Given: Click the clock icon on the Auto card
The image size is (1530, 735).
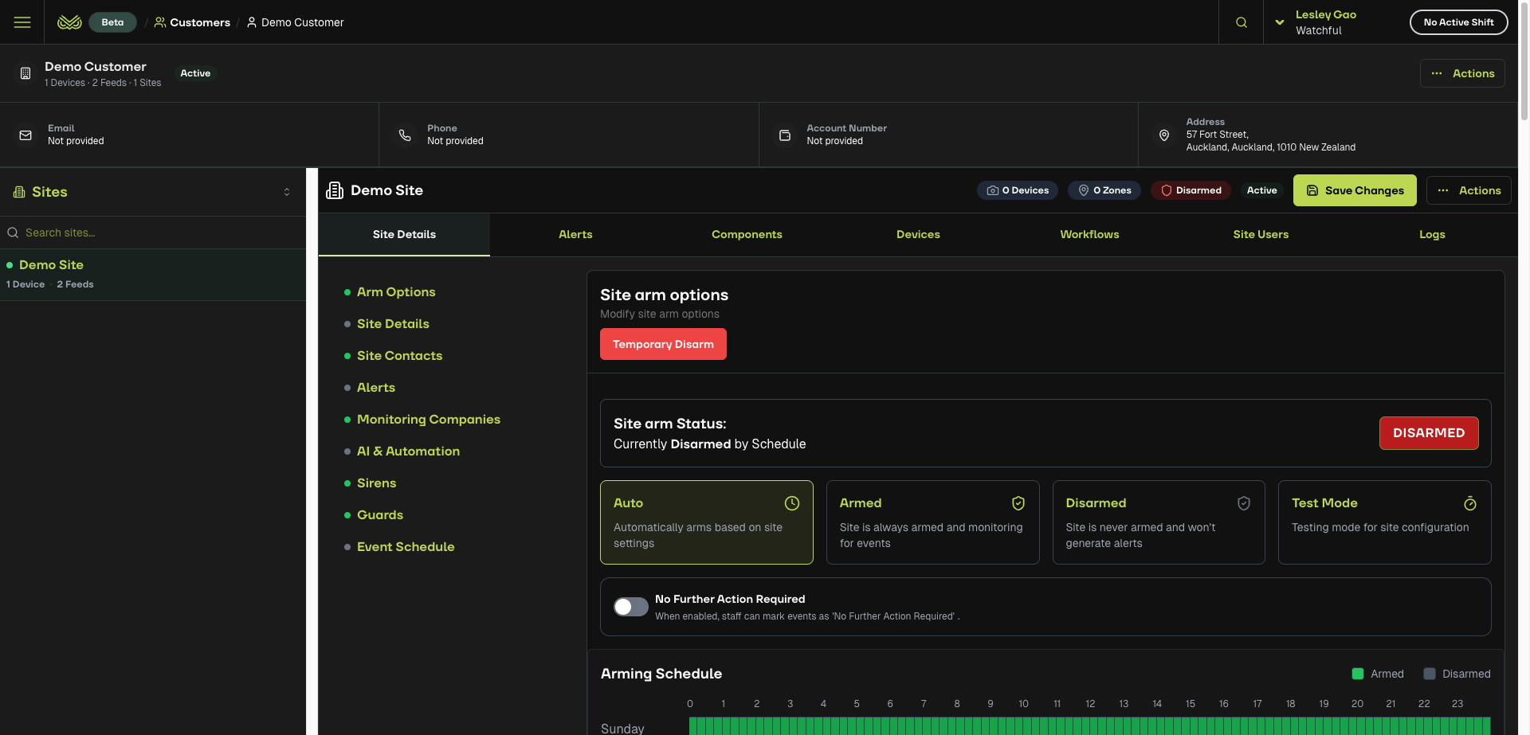Looking at the screenshot, I should [x=791, y=503].
